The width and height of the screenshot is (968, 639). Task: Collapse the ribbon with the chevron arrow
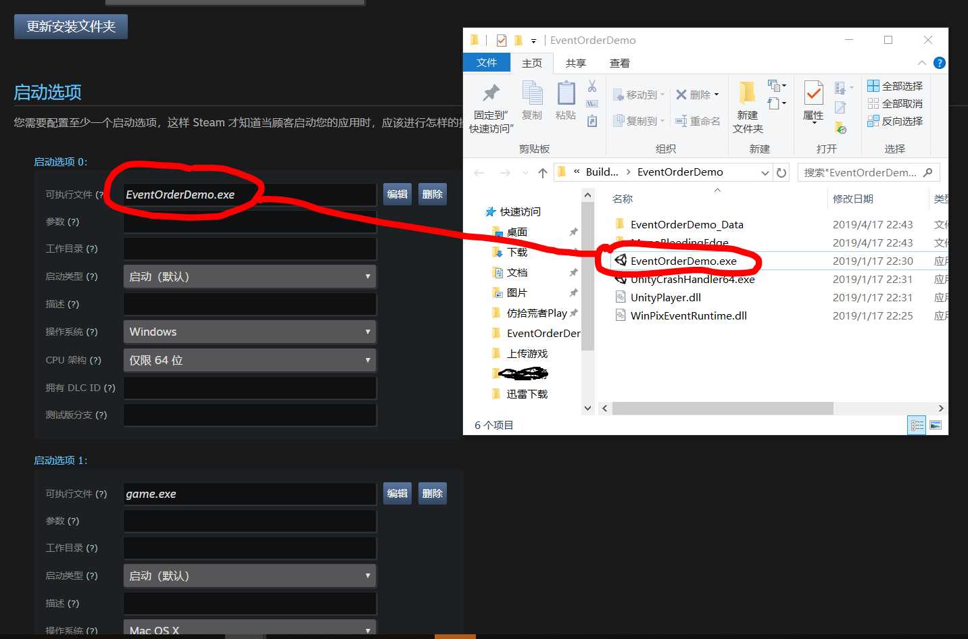coord(922,63)
